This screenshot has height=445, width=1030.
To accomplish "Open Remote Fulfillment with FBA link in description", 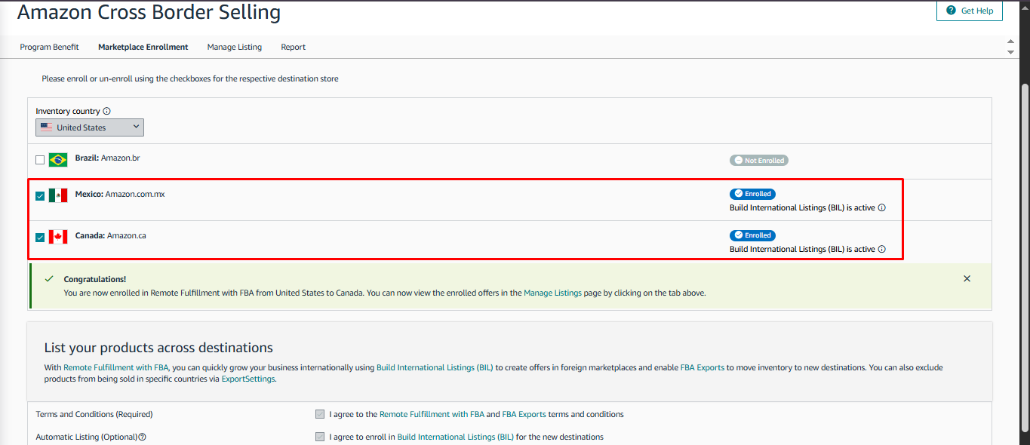I will [115, 368].
